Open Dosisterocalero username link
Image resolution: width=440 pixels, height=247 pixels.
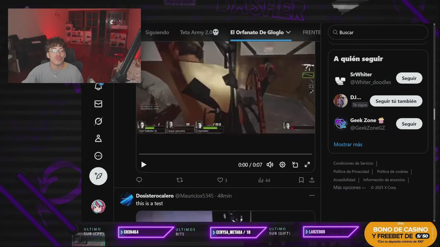pos(155,196)
